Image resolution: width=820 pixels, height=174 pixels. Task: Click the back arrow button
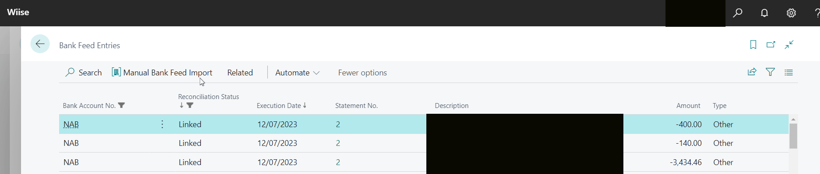(x=40, y=44)
